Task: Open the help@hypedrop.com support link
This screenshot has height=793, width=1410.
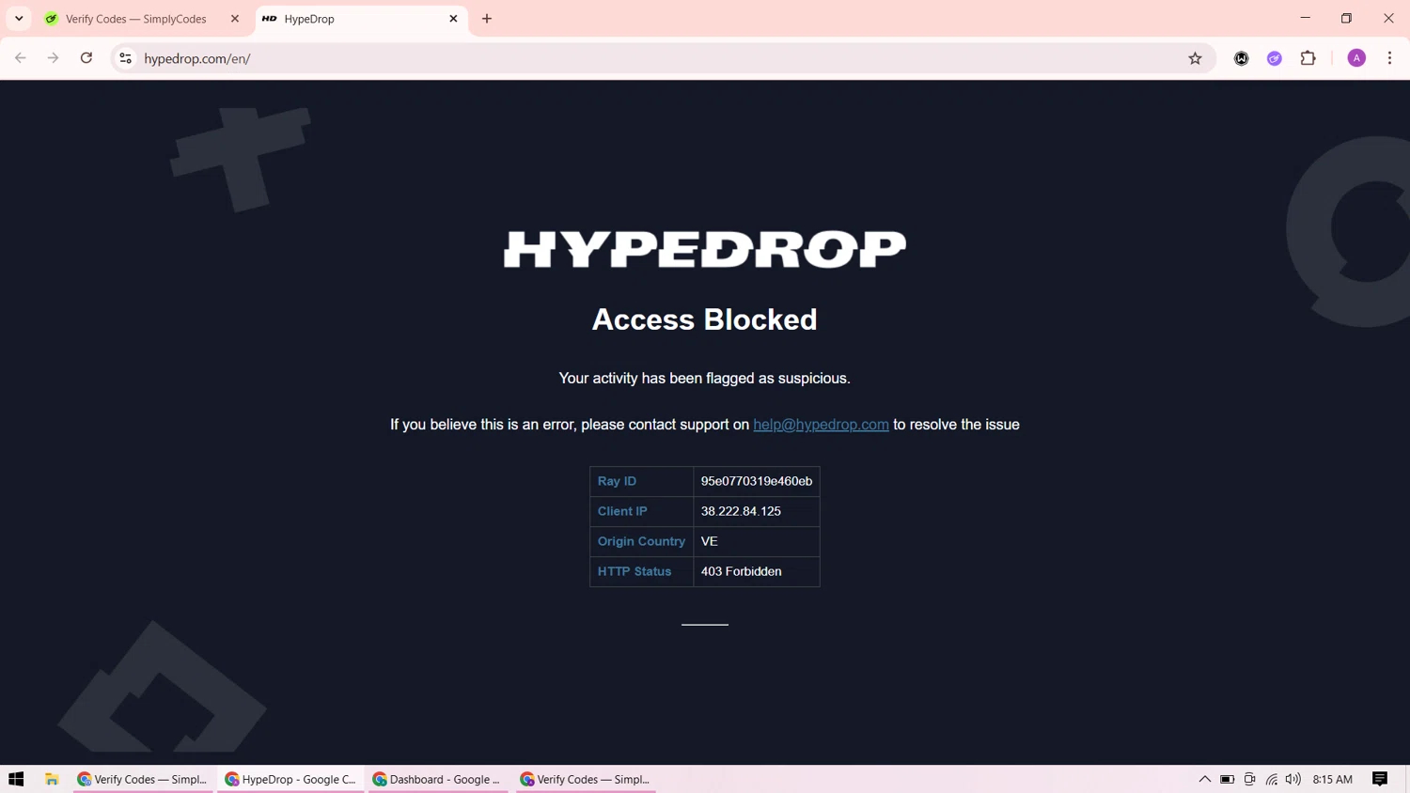Action: (821, 425)
